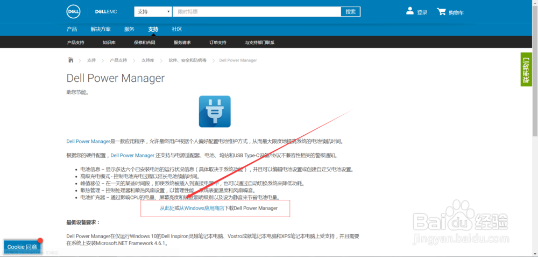Click the round Dell logo

pos(73,12)
